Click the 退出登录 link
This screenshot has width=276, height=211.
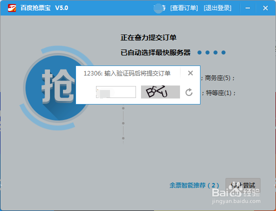click(x=217, y=8)
